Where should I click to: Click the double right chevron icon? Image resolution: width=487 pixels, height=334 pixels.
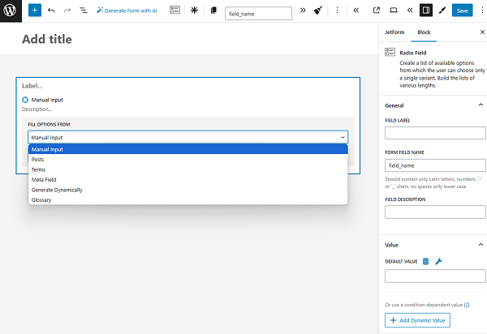coord(303,11)
